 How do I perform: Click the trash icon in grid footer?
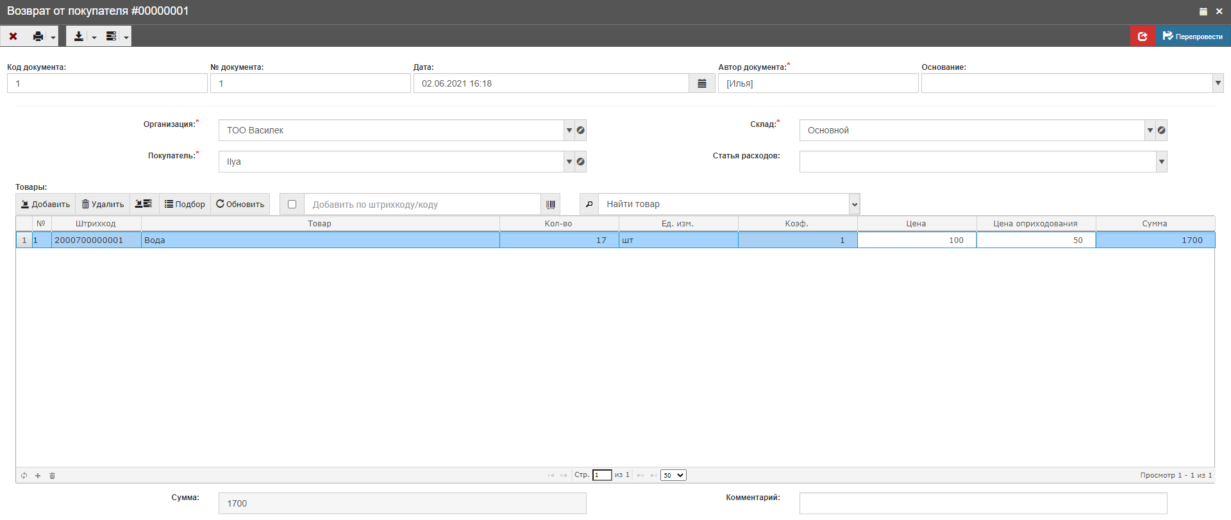53,476
